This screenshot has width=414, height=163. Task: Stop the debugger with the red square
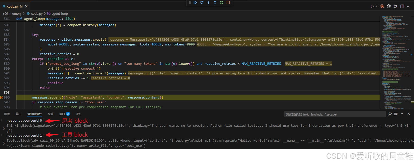(228, 3)
